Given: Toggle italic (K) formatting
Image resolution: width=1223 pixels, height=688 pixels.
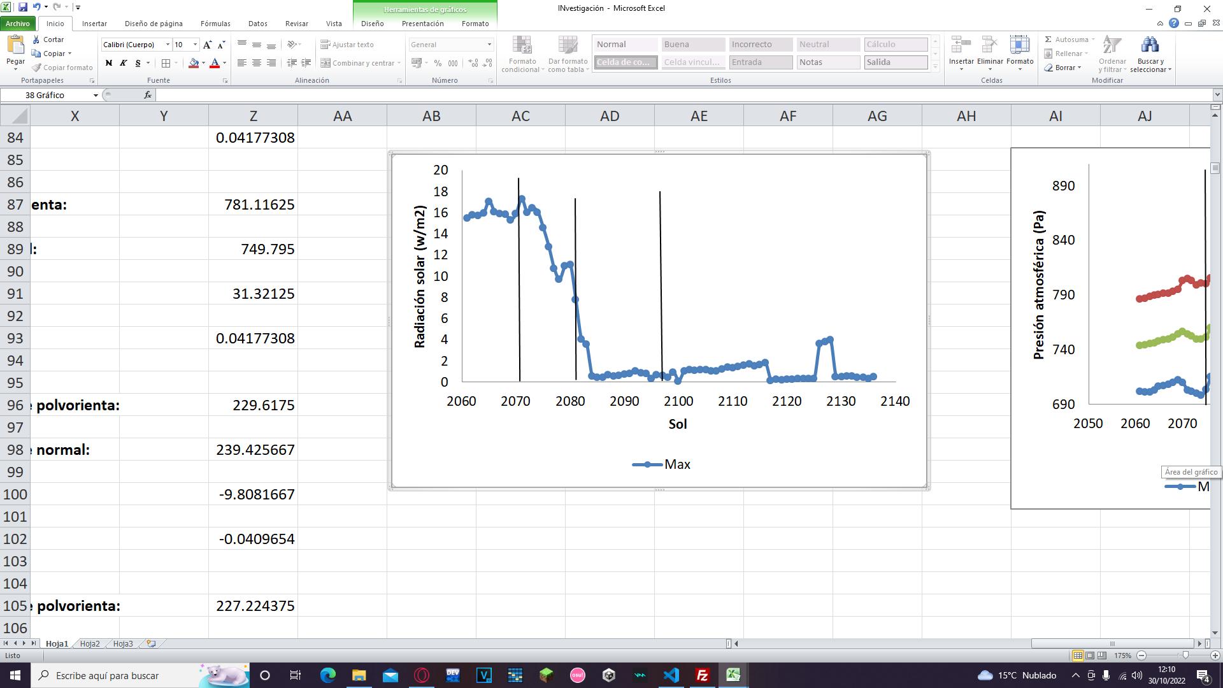Looking at the screenshot, I should (123, 63).
